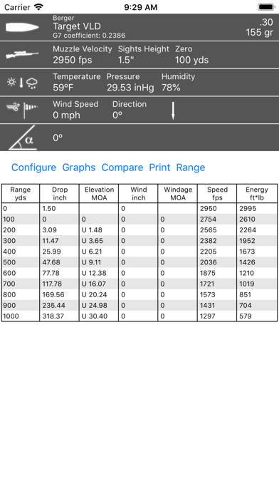Select the 1000 range cell
This screenshot has height=496, width=279.
21,316
